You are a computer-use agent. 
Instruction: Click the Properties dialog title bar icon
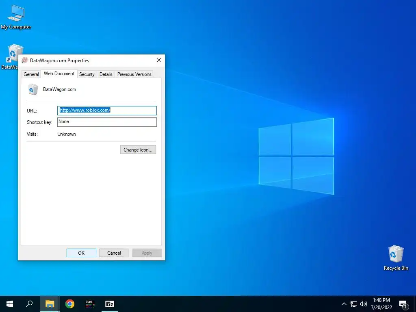(25, 60)
